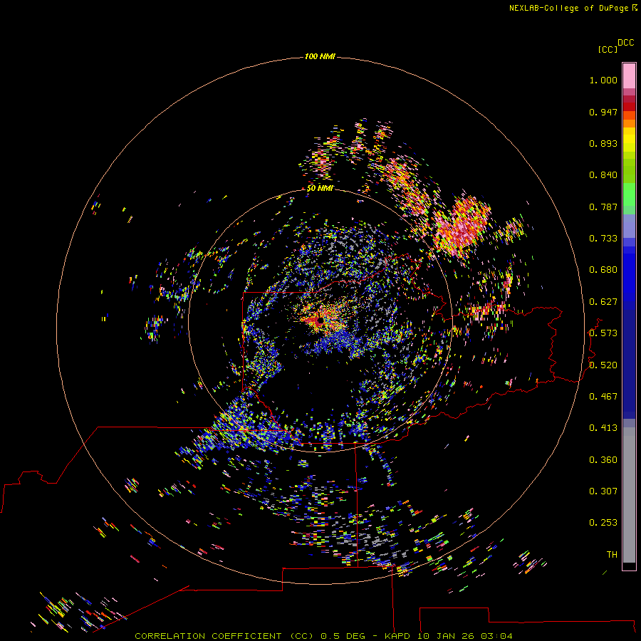641x641 pixels.
Task: Click the NEXLAB-College of DuPage credit text
Action: point(568,8)
